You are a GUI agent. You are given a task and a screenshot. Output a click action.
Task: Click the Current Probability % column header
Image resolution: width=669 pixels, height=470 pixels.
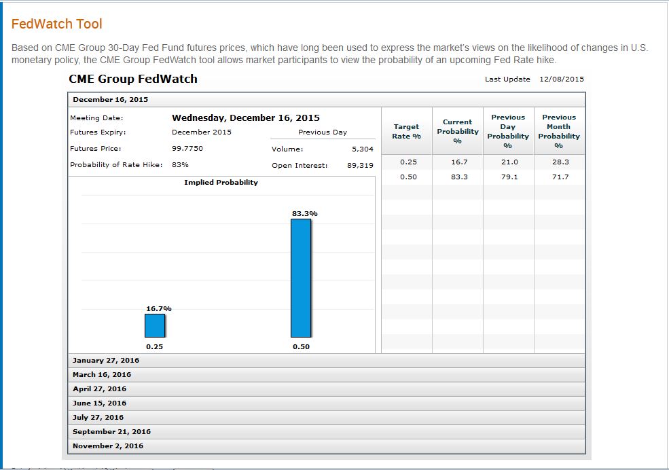tap(457, 131)
